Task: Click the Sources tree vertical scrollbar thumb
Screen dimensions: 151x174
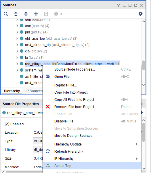Action: tap(144, 65)
